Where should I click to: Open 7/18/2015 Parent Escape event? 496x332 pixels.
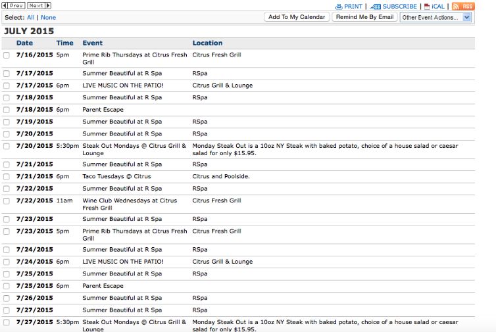[103, 110]
